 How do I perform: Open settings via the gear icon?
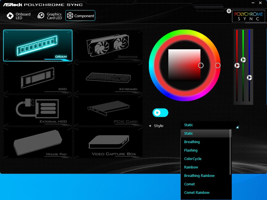point(229,11)
